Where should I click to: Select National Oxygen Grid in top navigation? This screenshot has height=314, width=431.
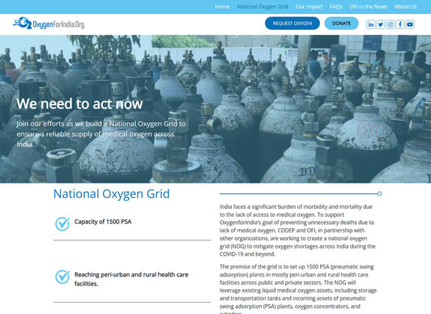coord(262,7)
